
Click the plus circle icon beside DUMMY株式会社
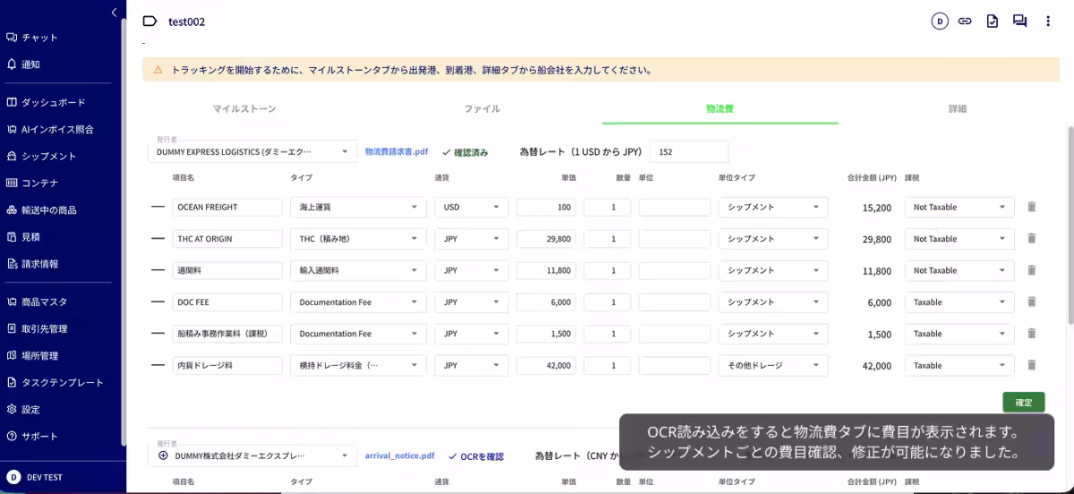tap(163, 456)
